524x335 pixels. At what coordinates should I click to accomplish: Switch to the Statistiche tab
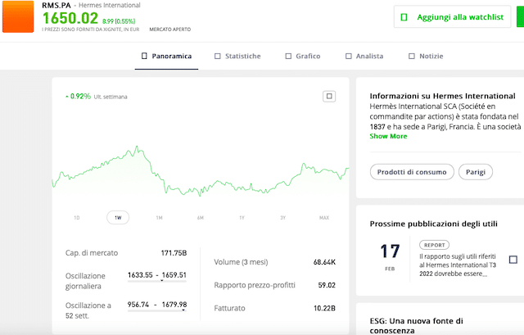coord(237,57)
